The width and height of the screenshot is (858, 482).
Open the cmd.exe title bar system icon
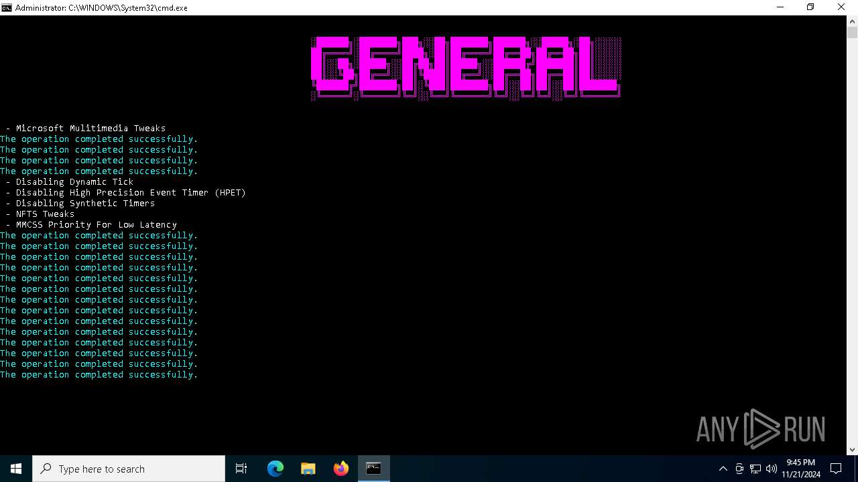(7, 7)
